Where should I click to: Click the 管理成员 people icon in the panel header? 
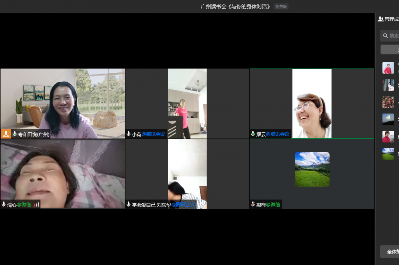coord(380,19)
